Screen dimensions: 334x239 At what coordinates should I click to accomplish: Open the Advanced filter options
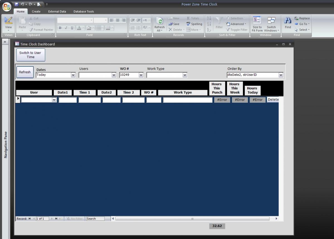[x=236, y=24]
